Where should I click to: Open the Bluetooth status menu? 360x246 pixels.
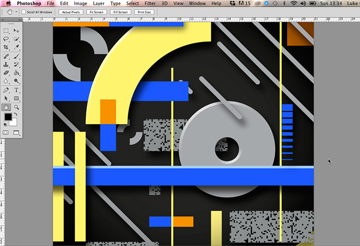(284, 3)
